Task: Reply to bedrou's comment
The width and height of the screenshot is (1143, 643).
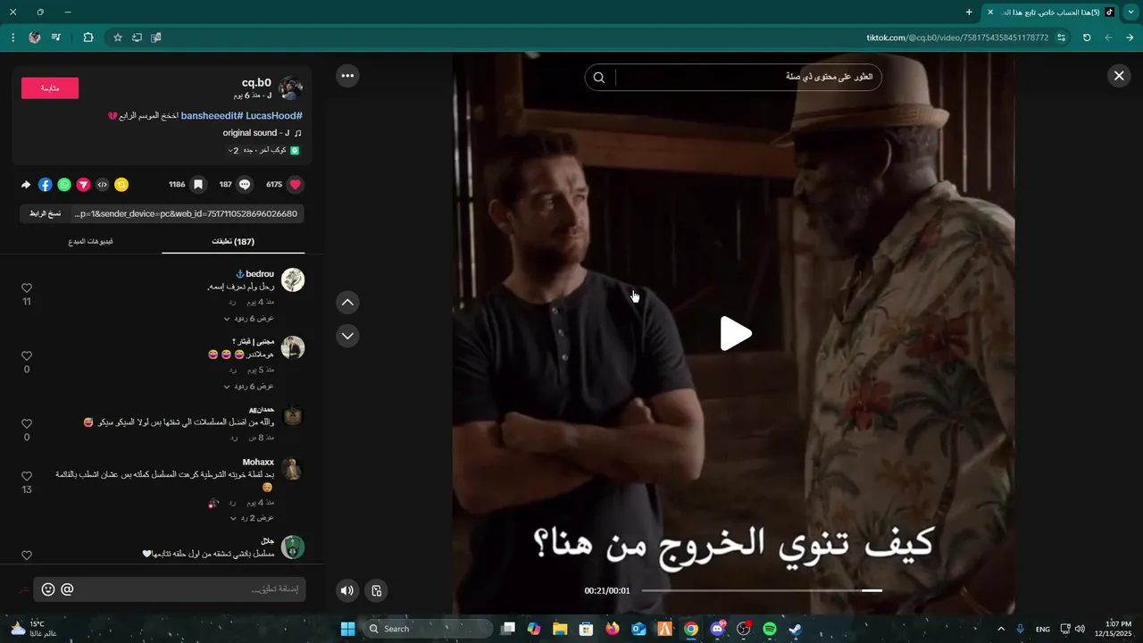Action: 232,302
